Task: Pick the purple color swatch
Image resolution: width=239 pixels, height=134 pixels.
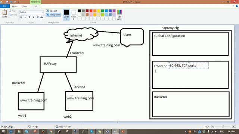Action: tap(114, 11)
